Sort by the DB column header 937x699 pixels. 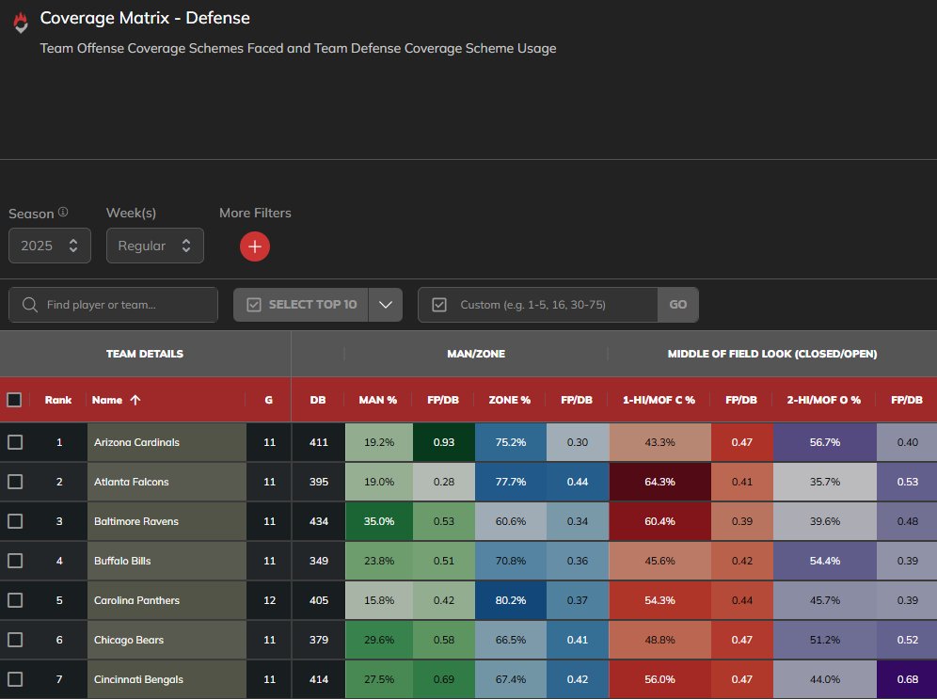[318, 400]
